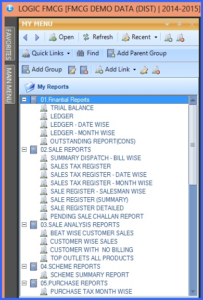Open the SALES TAX REGISTER report
The image size is (203, 300).
point(81,166)
